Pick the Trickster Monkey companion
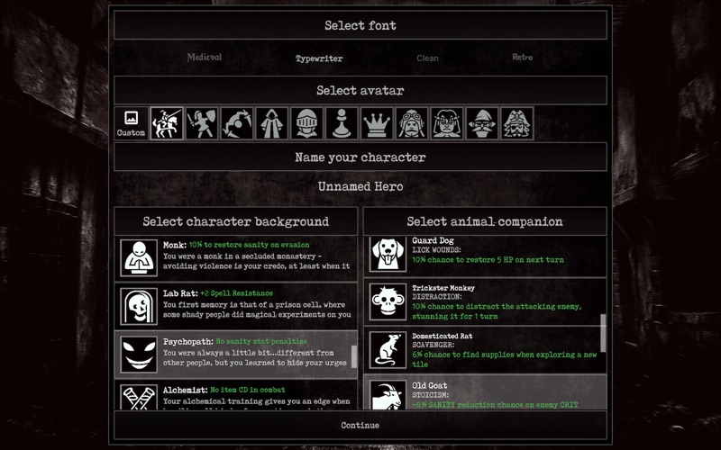The width and height of the screenshot is (721, 450). pyautogui.click(x=485, y=301)
